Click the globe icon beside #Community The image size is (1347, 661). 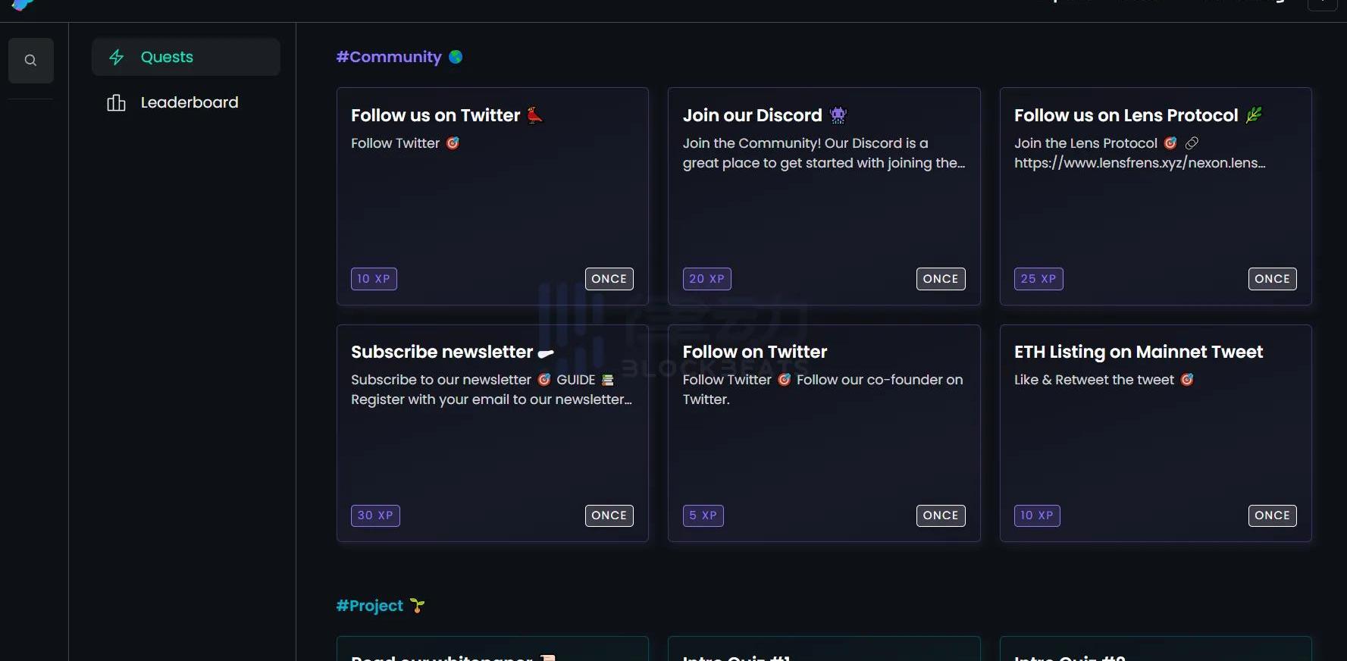[456, 57]
